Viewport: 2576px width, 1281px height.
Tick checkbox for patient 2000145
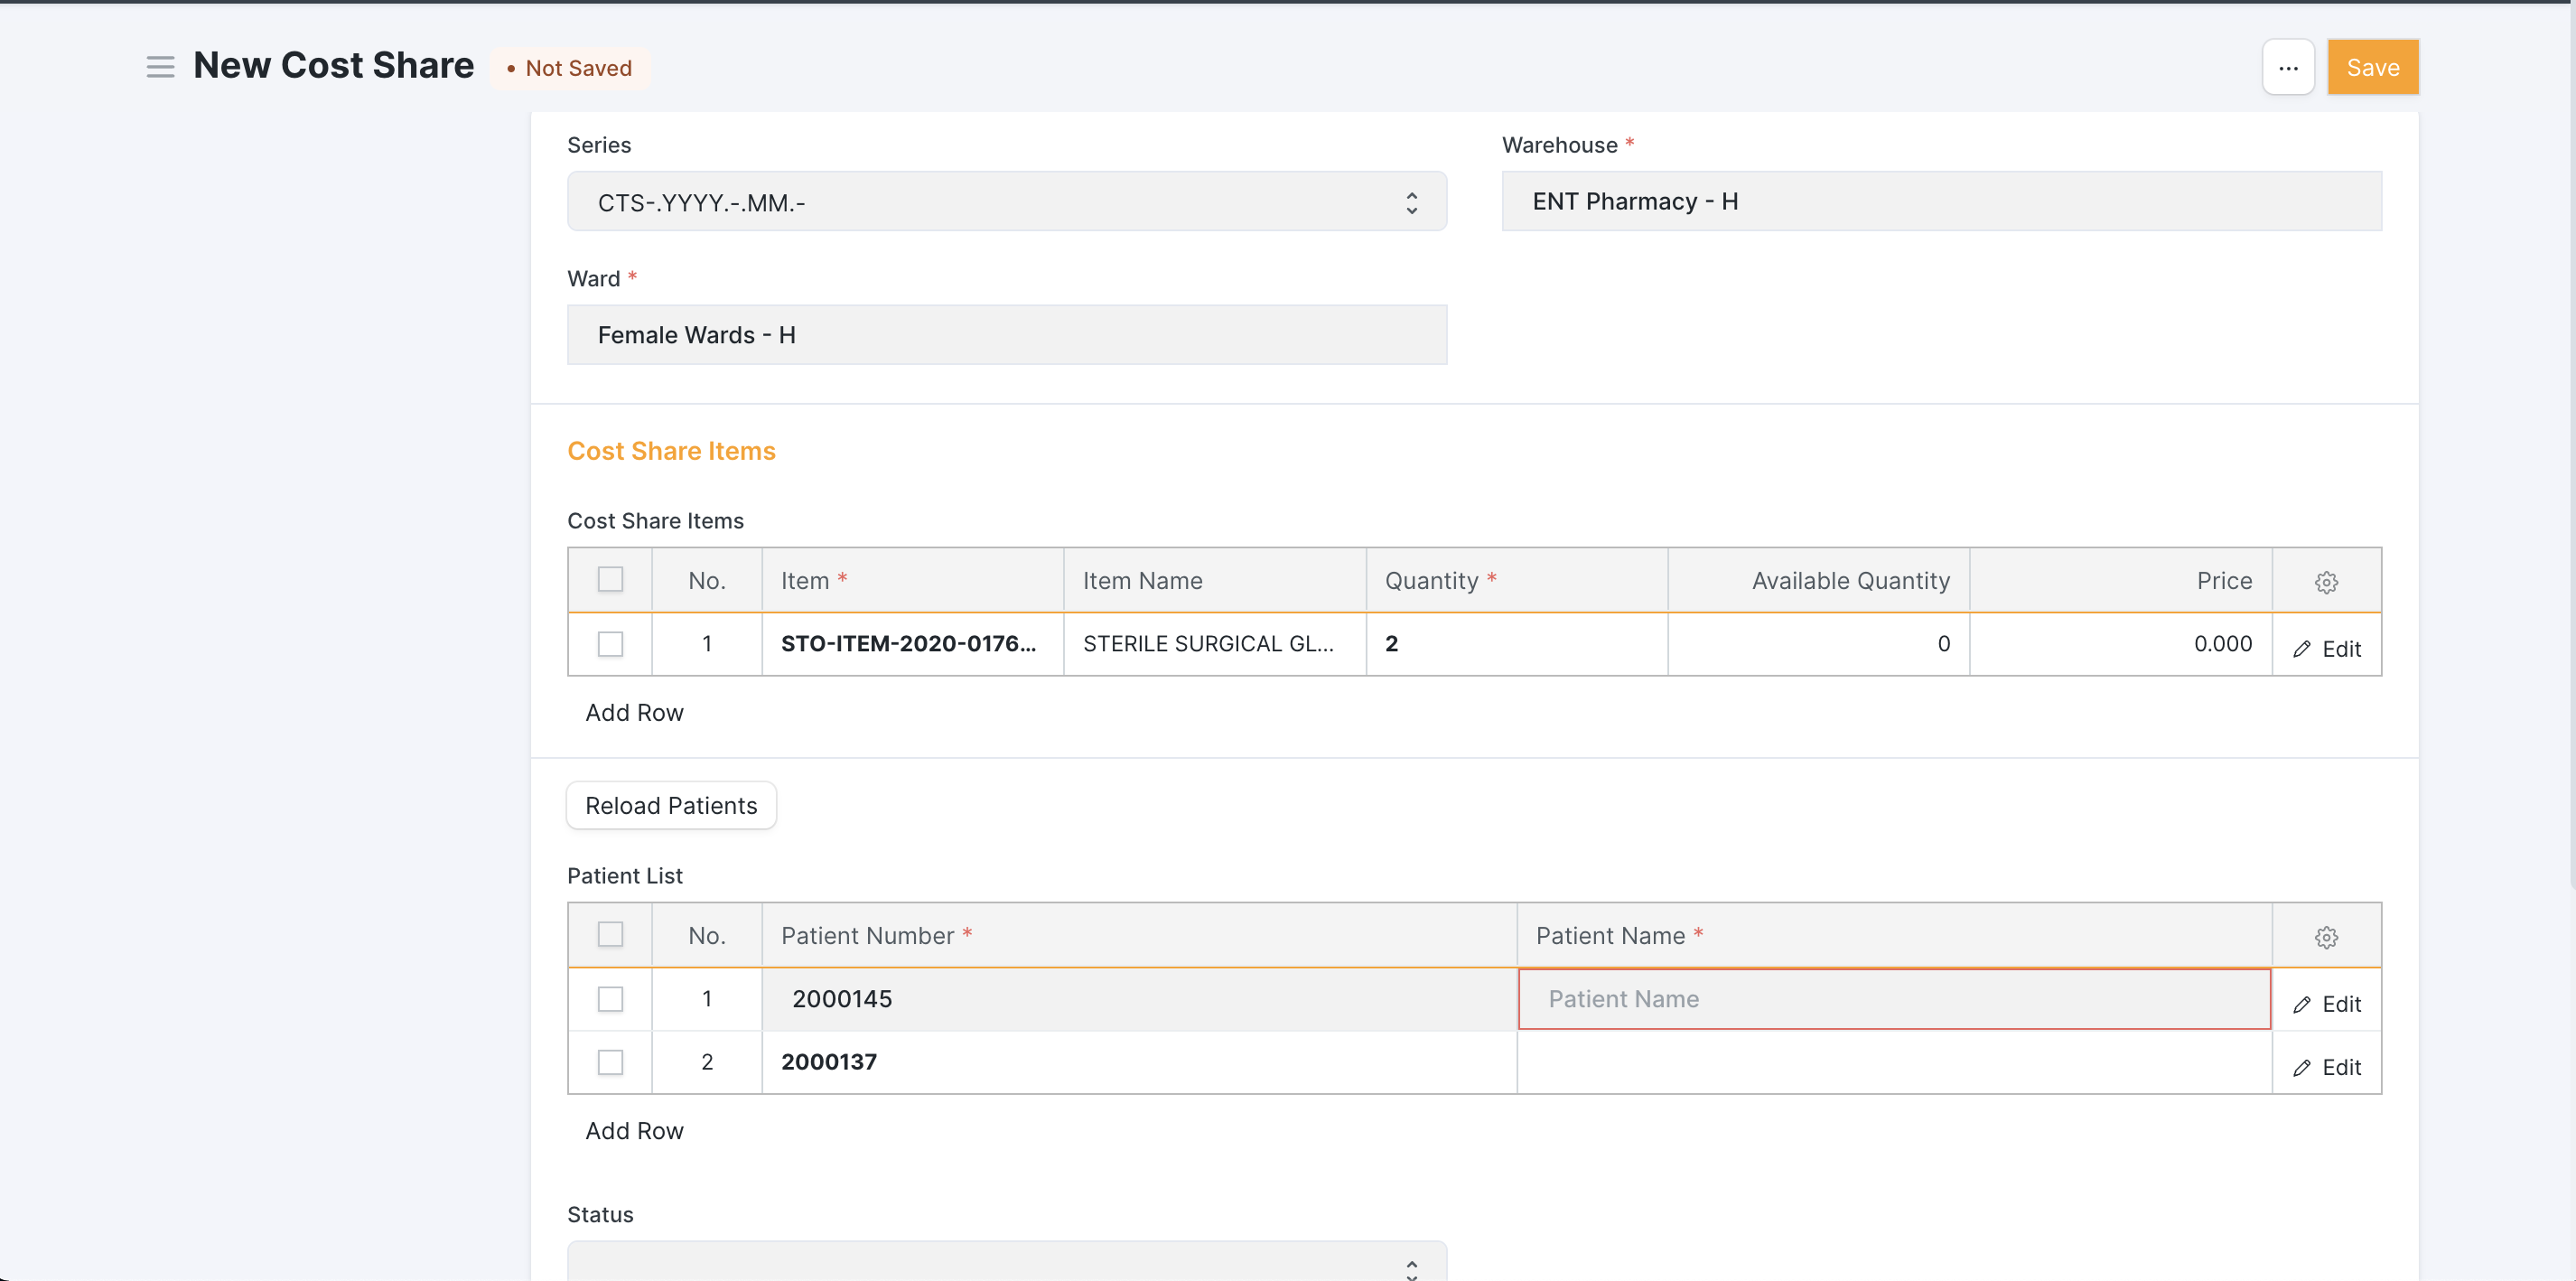pyautogui.click(x=610, y=998)
